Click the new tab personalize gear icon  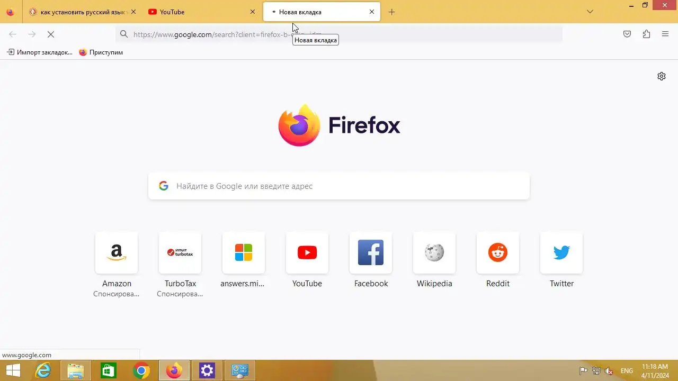(x=662, y=76)
